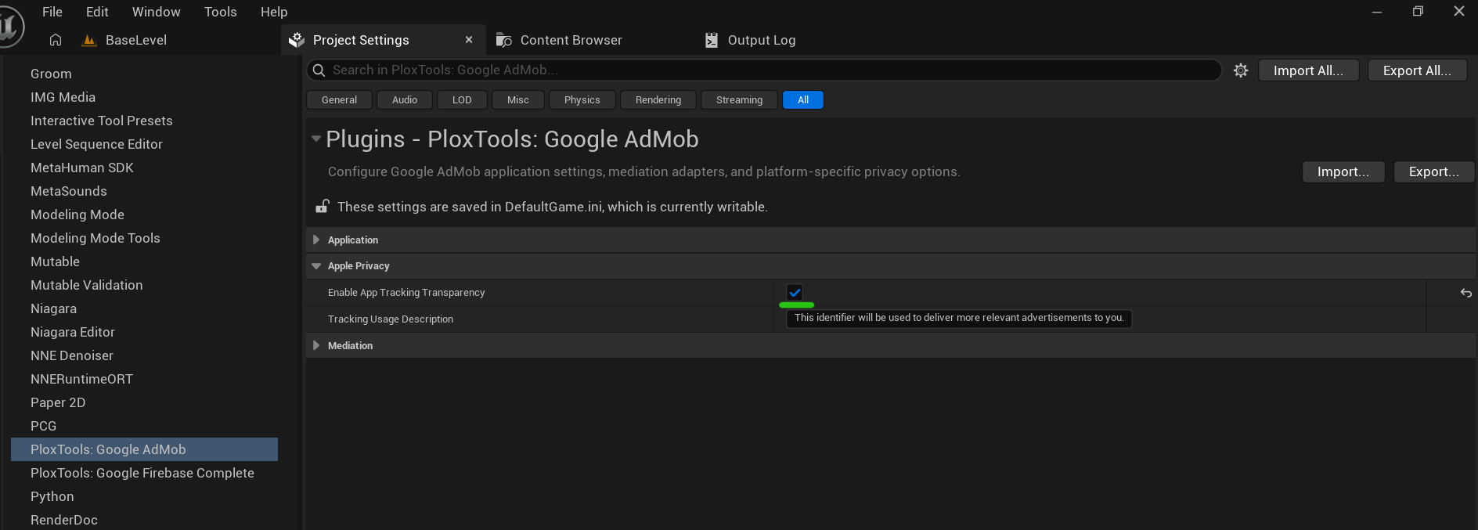Filter settings by Rendering

pos(658,100)
